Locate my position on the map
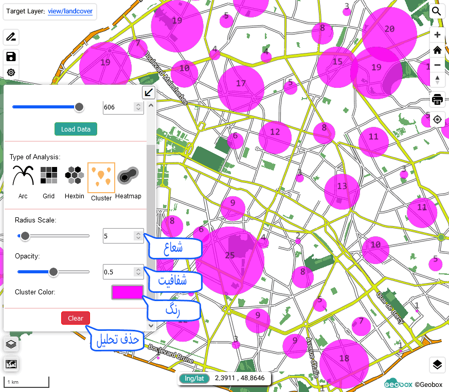Screen dimensions: 449x392 point(437,120)
